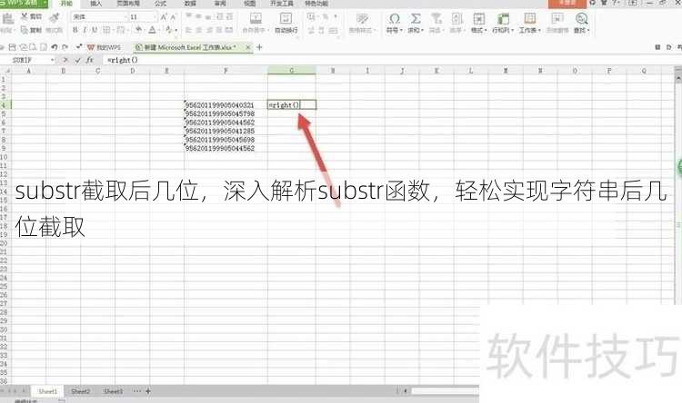Open the Format (格式) dropdown
Image resolution: width=682 pixels, height=403 pixels.
point(479,23)
